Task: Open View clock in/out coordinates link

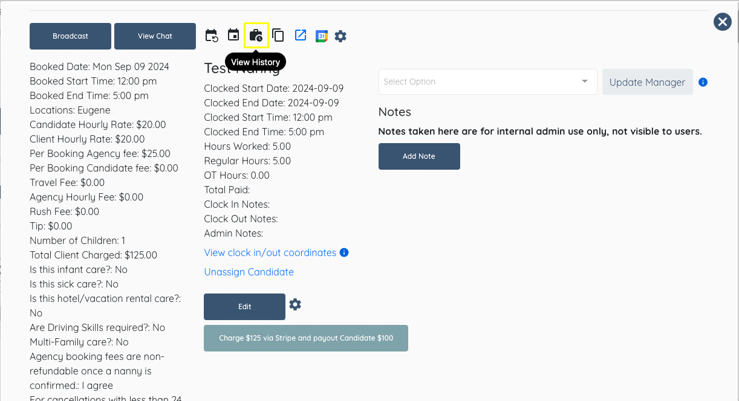Action: pyautogui.click(x=270, y=252)
